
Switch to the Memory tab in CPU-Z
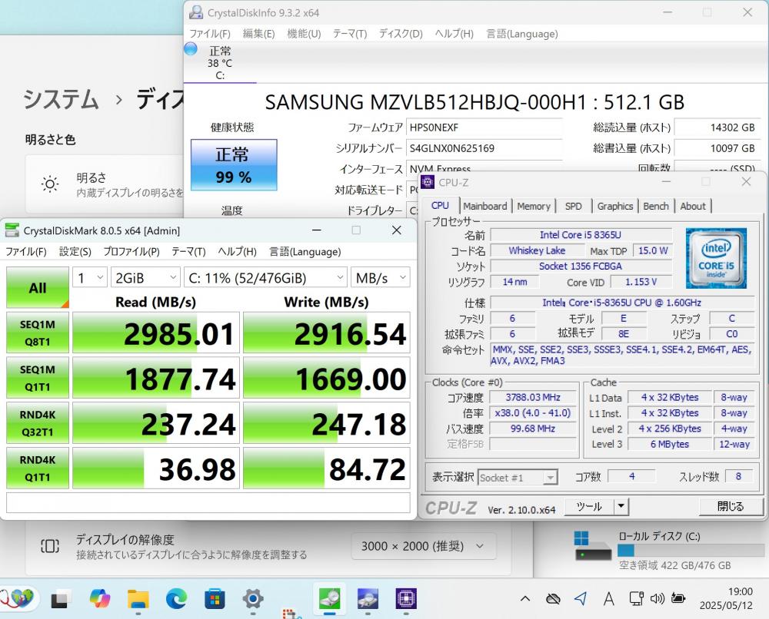[x=534, y=206]
